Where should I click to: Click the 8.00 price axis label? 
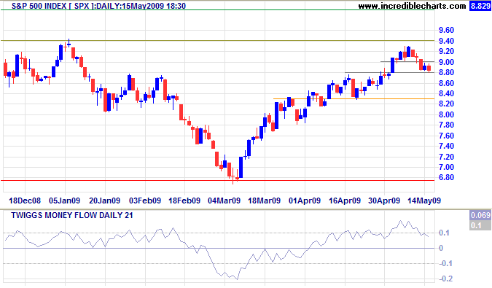click(446, 114)
